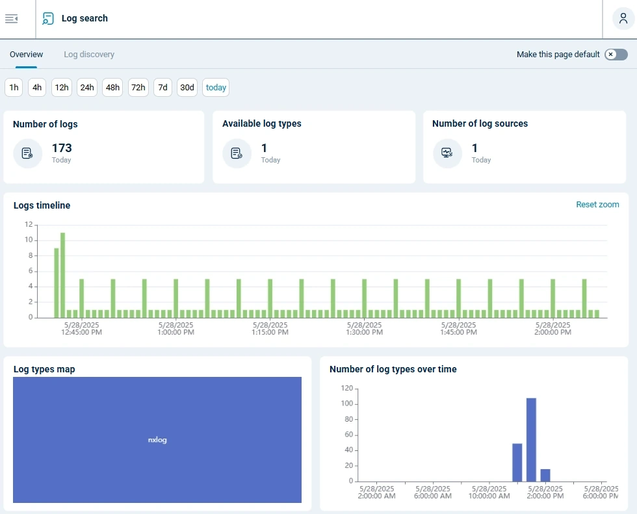Select the 12h time range

(x=61, y=87)
